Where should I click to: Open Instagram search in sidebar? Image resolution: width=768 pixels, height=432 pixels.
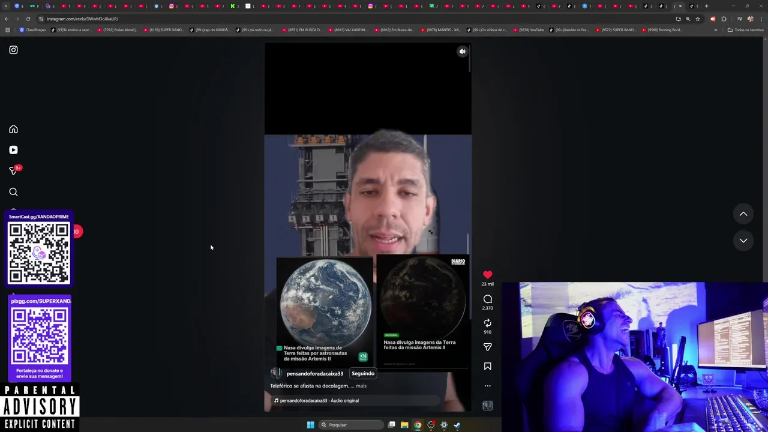click(x=13, y=192)
